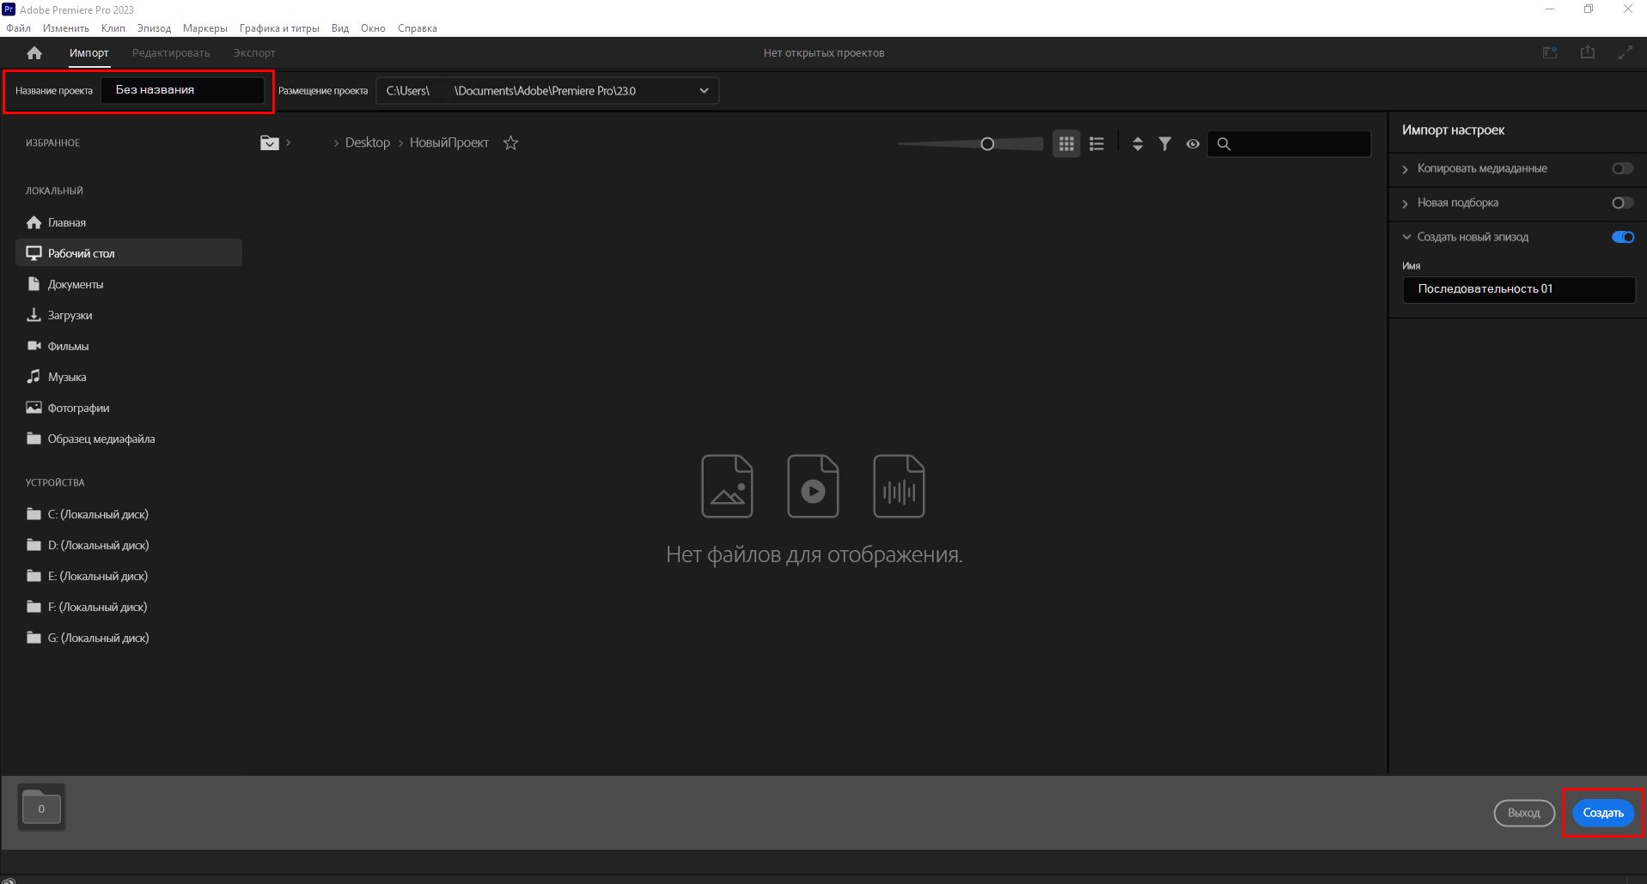This screenshot has height=884, width=1647.
Task: Open Образец медиафайла folder
Action: click(129, 439)
